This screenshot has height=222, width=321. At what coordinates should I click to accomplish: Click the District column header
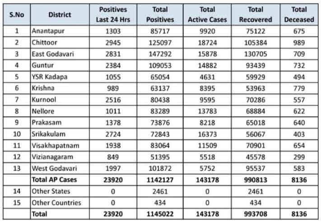(x=60, y=14)
